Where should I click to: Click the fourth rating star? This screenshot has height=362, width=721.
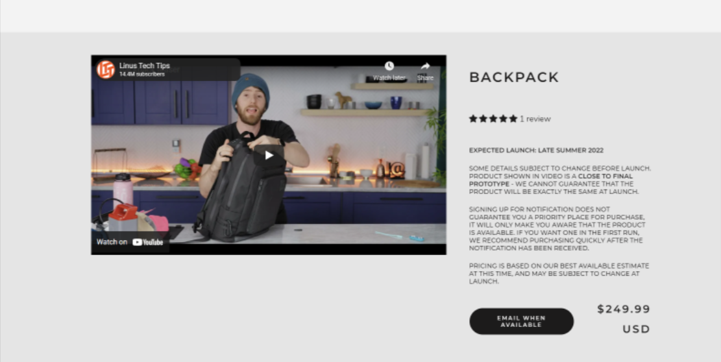[x=504, y=119]
